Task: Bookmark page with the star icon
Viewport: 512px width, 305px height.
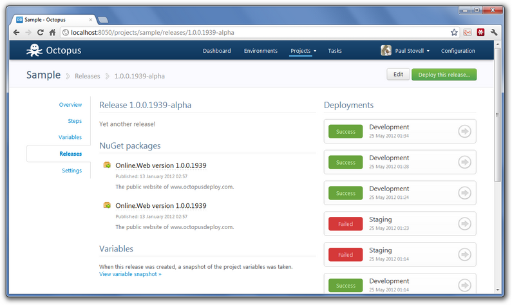Action: pyautogui.click(x=454, y=32)
